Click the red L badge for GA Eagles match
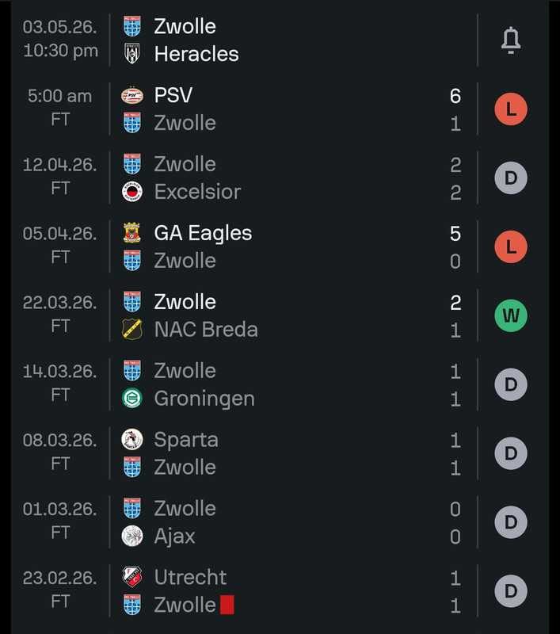This screenshot has height=634, width=560. (x=511, y=247)
